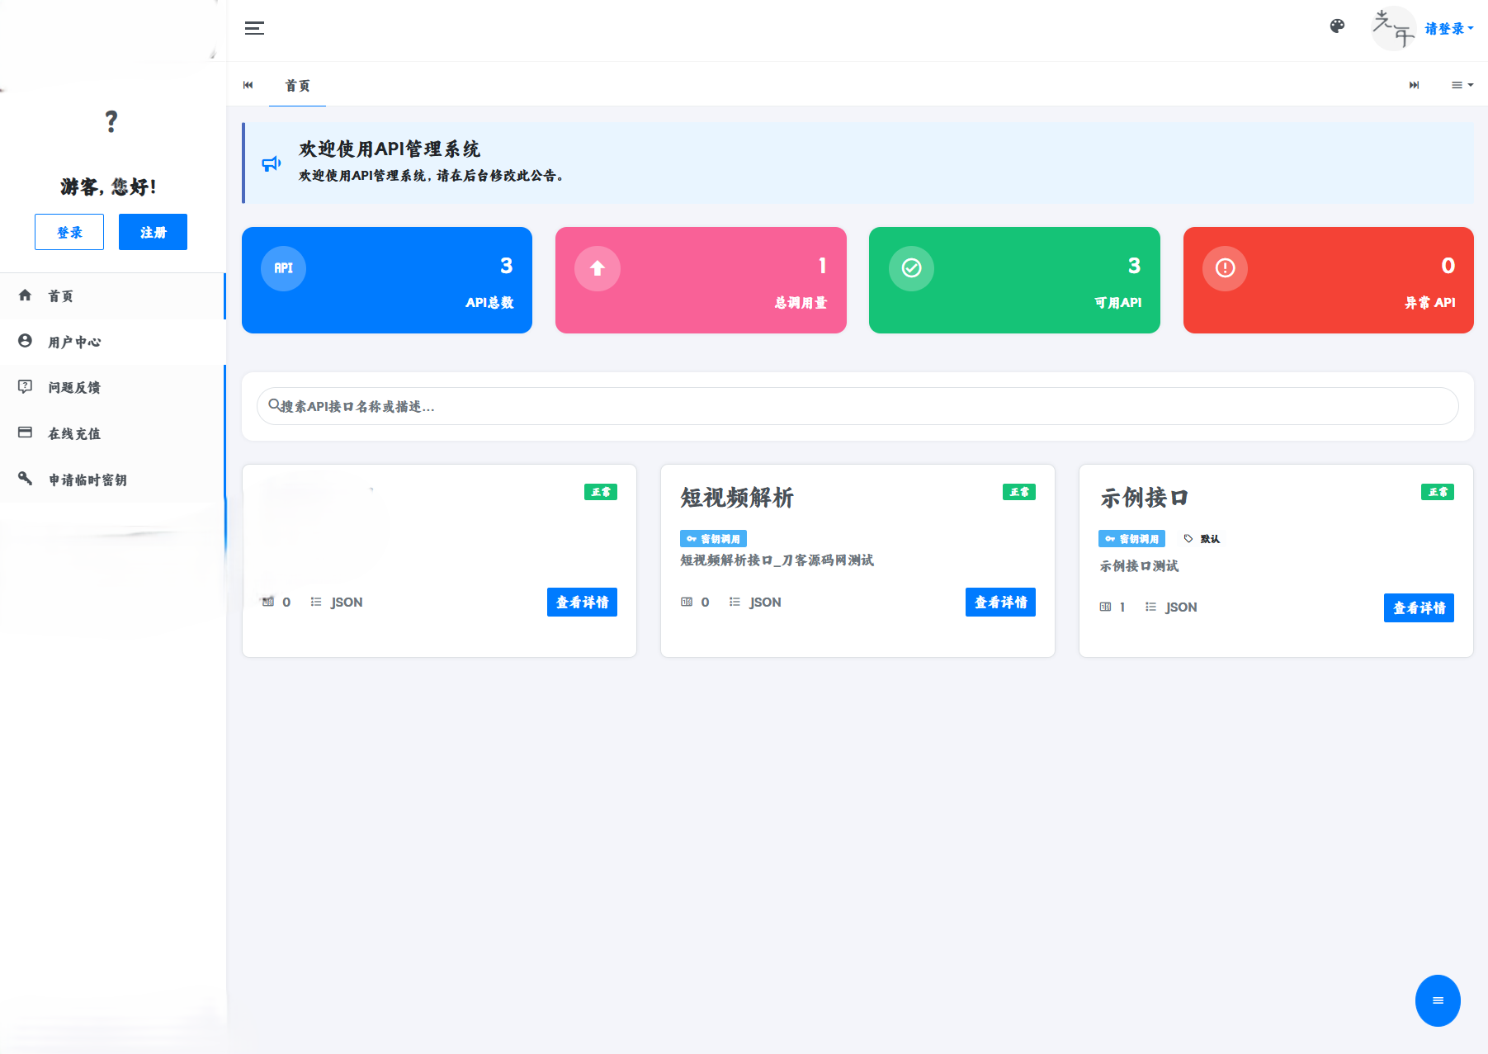Click the JSON list icon on 示例接口 card
The width and height of the screenshot is (1488, 1054).
pyautogui.click(x=1150, y=607)
